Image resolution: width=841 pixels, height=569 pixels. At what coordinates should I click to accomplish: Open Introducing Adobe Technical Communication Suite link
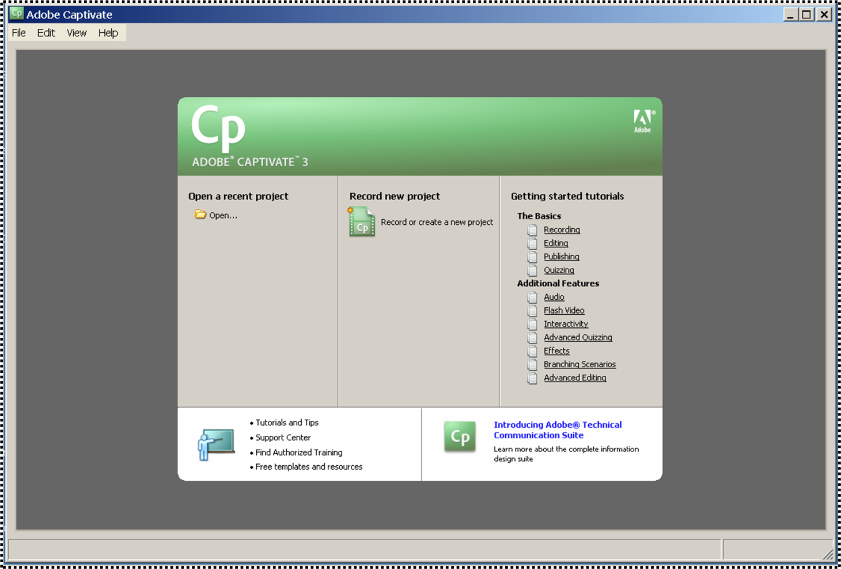click(558, 430)
